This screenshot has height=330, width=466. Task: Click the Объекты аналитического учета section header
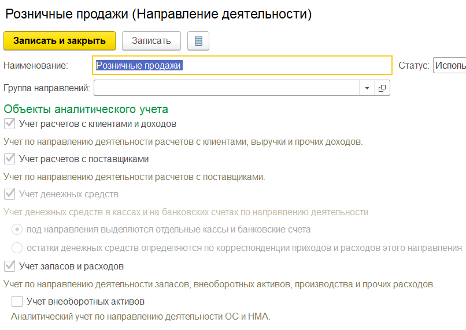86,108
